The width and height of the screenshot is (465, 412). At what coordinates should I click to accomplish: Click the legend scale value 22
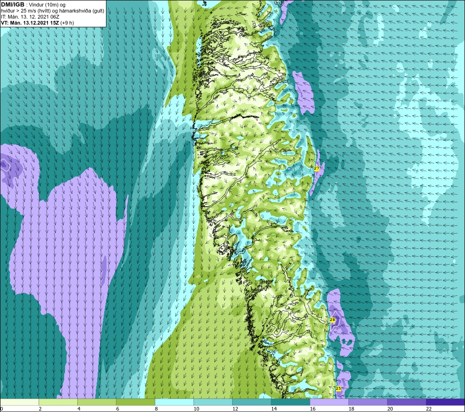tap(429, 409)
